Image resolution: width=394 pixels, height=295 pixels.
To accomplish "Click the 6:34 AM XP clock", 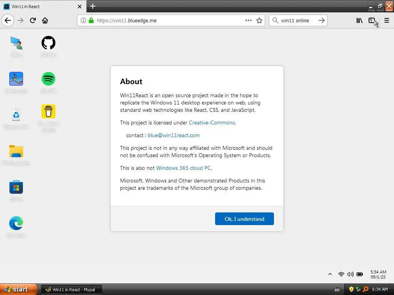I will pos(380,290).
